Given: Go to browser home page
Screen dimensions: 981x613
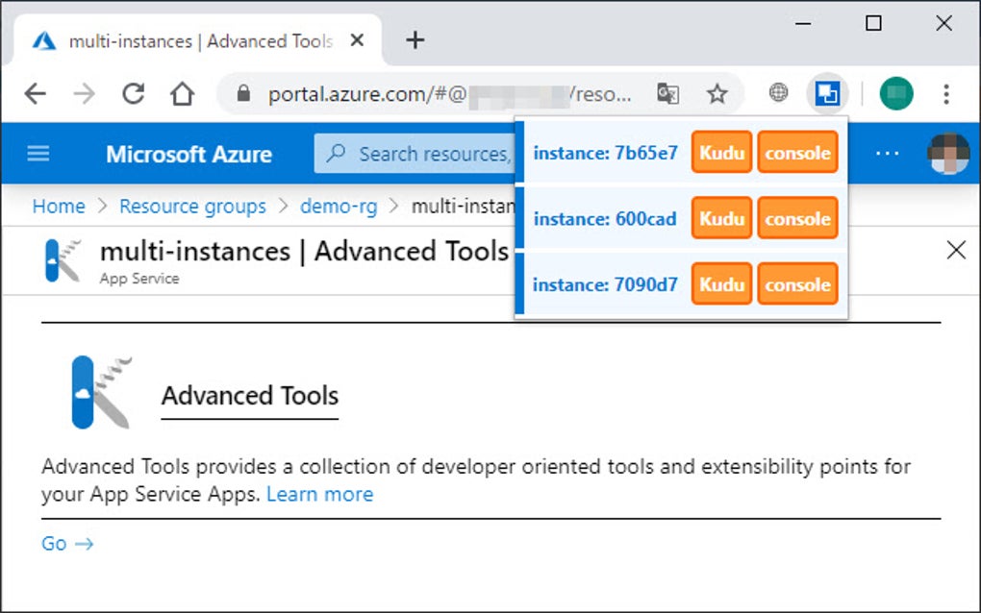Looking at the screenshot, I should 182,93.
